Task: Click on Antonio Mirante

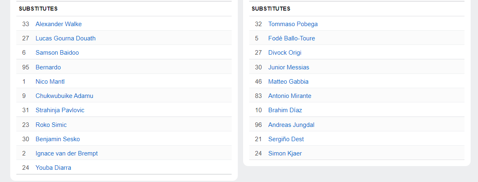Action: click(290, 96)
